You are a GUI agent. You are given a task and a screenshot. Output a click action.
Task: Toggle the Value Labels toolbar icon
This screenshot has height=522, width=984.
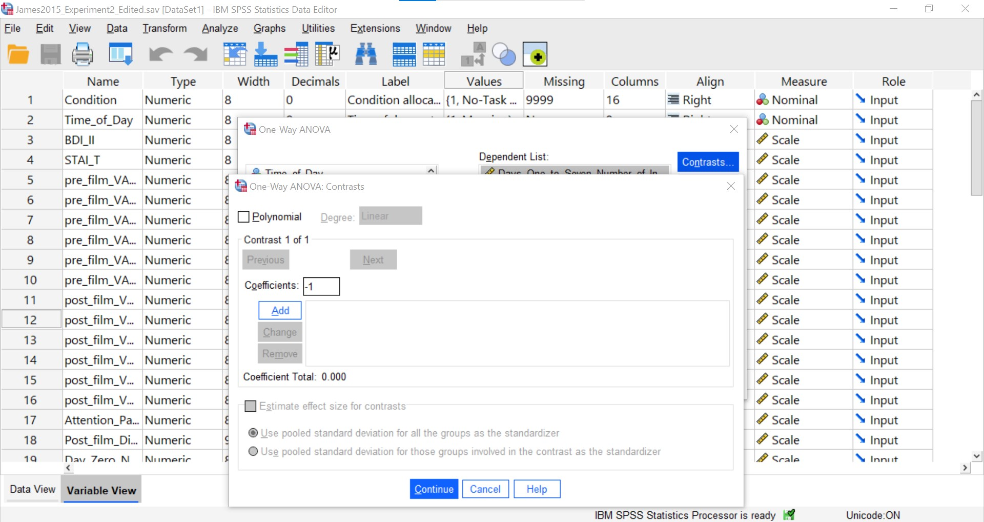(473, 54)
